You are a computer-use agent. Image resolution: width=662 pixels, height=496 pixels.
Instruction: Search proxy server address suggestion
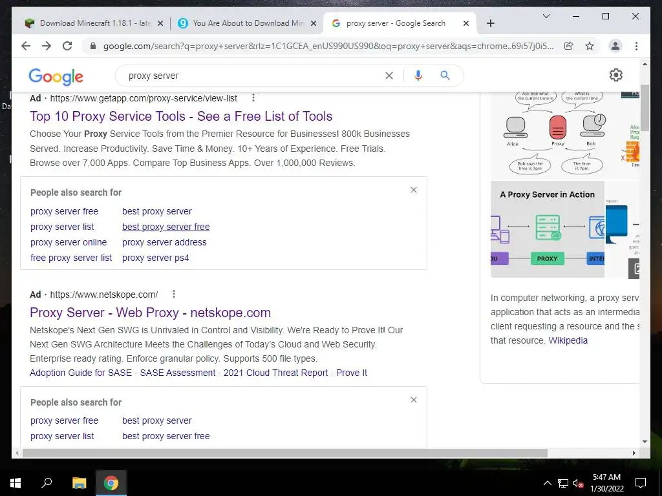tap(164, 243)
